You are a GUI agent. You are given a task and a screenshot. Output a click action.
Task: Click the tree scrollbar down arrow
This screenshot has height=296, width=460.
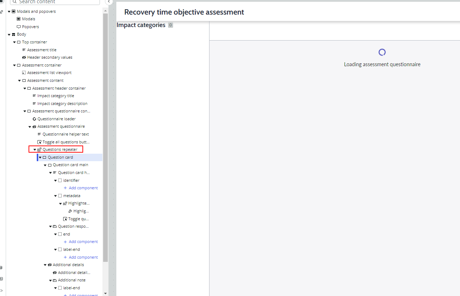[x=105, y=294]
